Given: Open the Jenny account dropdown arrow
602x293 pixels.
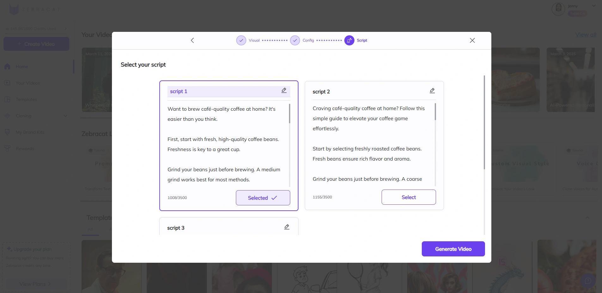Looking at the screenshot, I should 594,6.
